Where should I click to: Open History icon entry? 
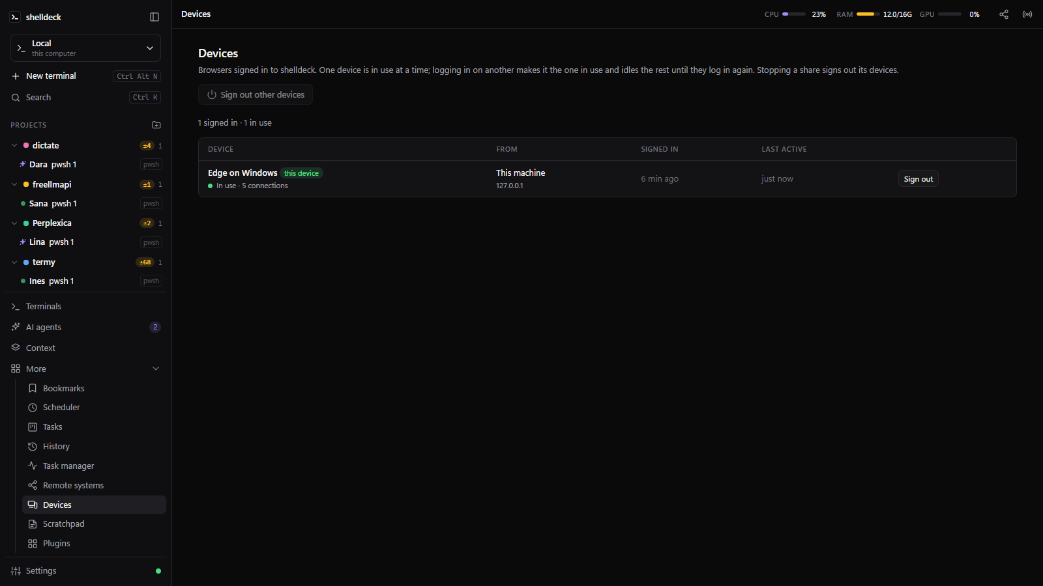33,447
